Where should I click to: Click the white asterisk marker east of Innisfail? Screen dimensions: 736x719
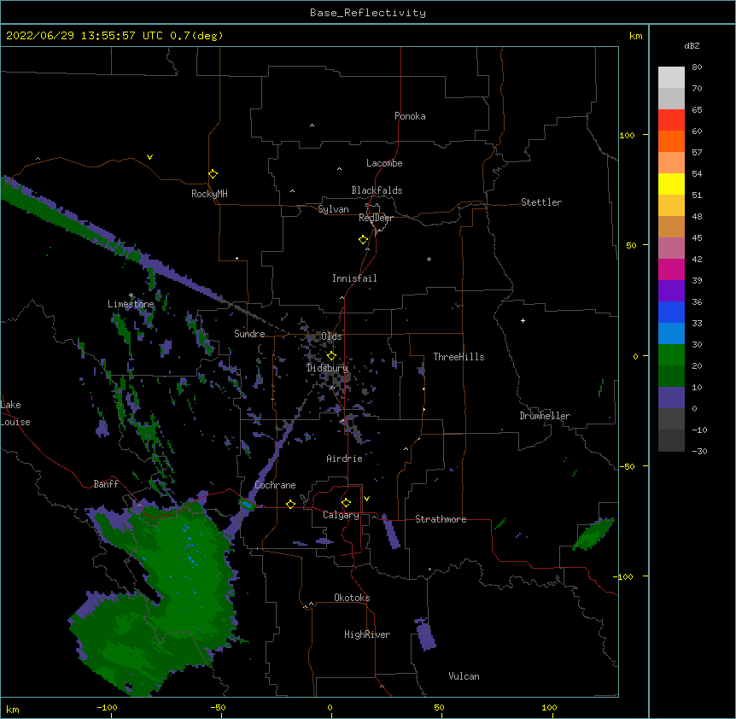(429, 259)
